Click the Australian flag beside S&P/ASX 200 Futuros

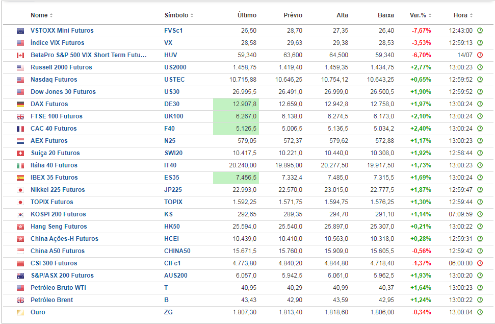click(20, 276)
